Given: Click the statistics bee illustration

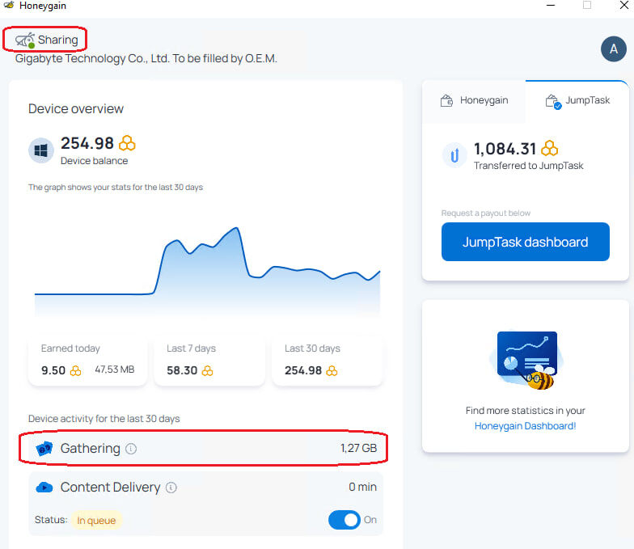Looking at the screenshot, I should 526,360.
